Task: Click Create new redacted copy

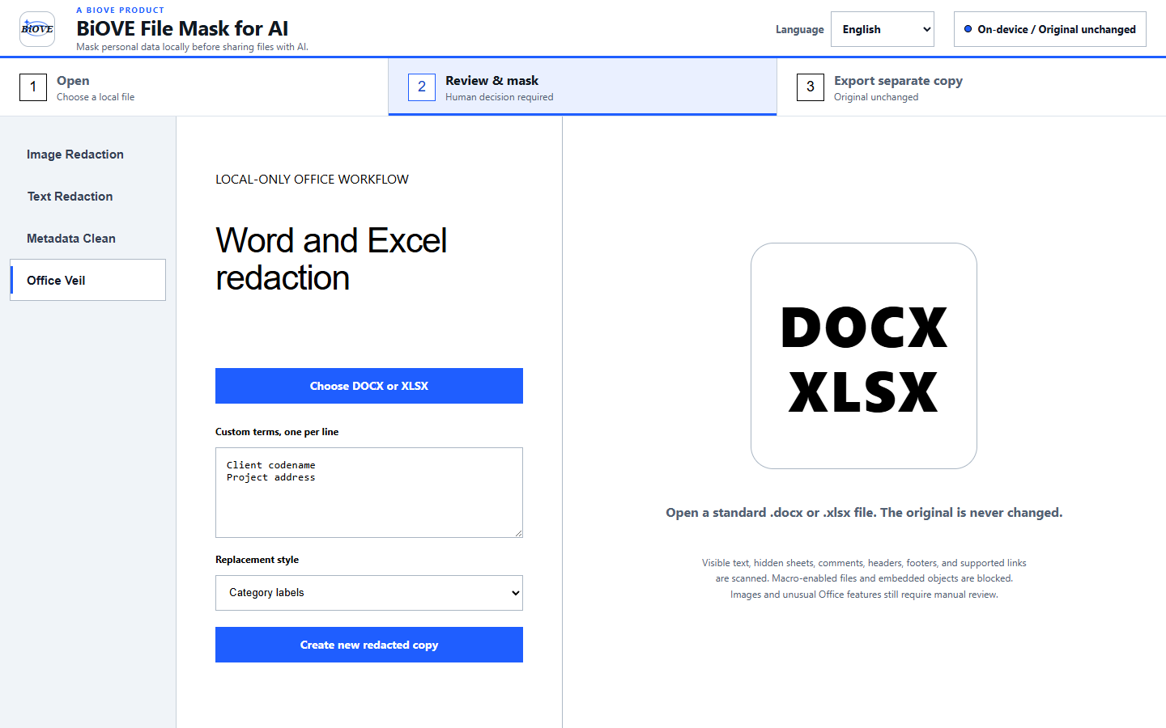Action: click(369, 645)
